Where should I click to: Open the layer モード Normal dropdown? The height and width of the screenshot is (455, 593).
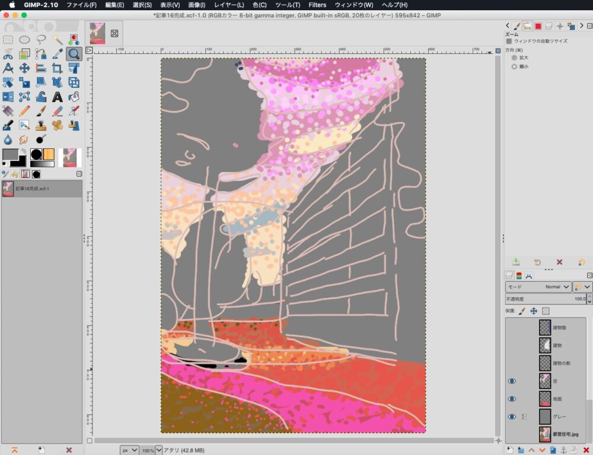538,287
